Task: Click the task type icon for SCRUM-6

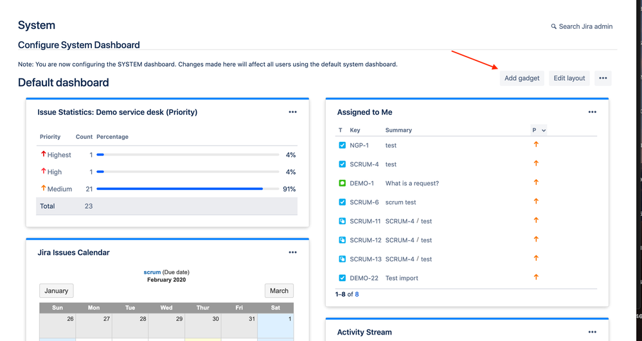Action: [343, 202]
